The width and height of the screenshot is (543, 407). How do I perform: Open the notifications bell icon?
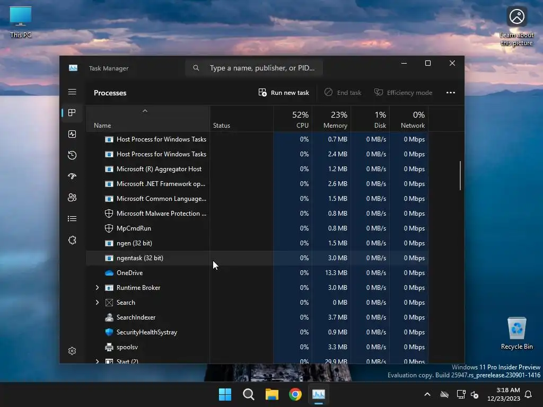529,394
